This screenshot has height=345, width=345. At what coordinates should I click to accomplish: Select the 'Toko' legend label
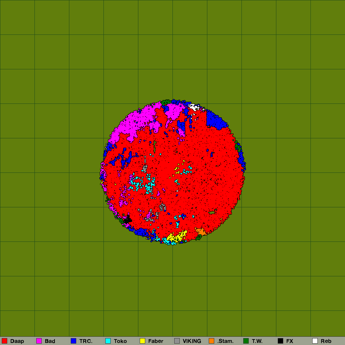pyautogui.click(x=120, y=341)
